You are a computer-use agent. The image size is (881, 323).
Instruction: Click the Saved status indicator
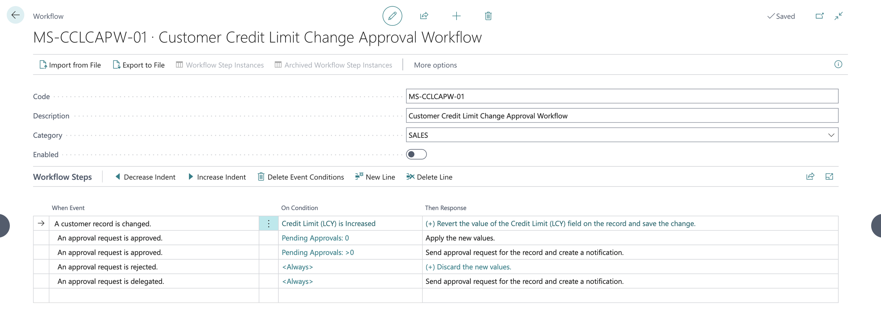pos(781,16)
